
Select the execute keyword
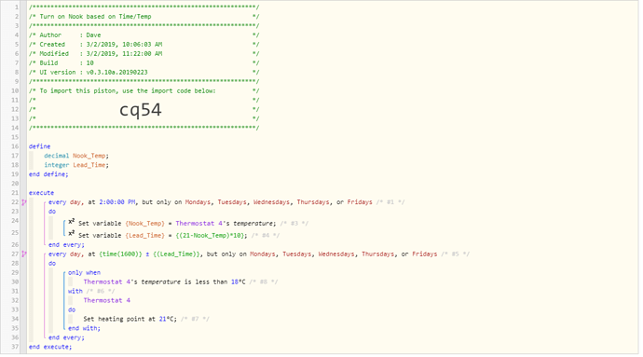[x=41, y=193]
